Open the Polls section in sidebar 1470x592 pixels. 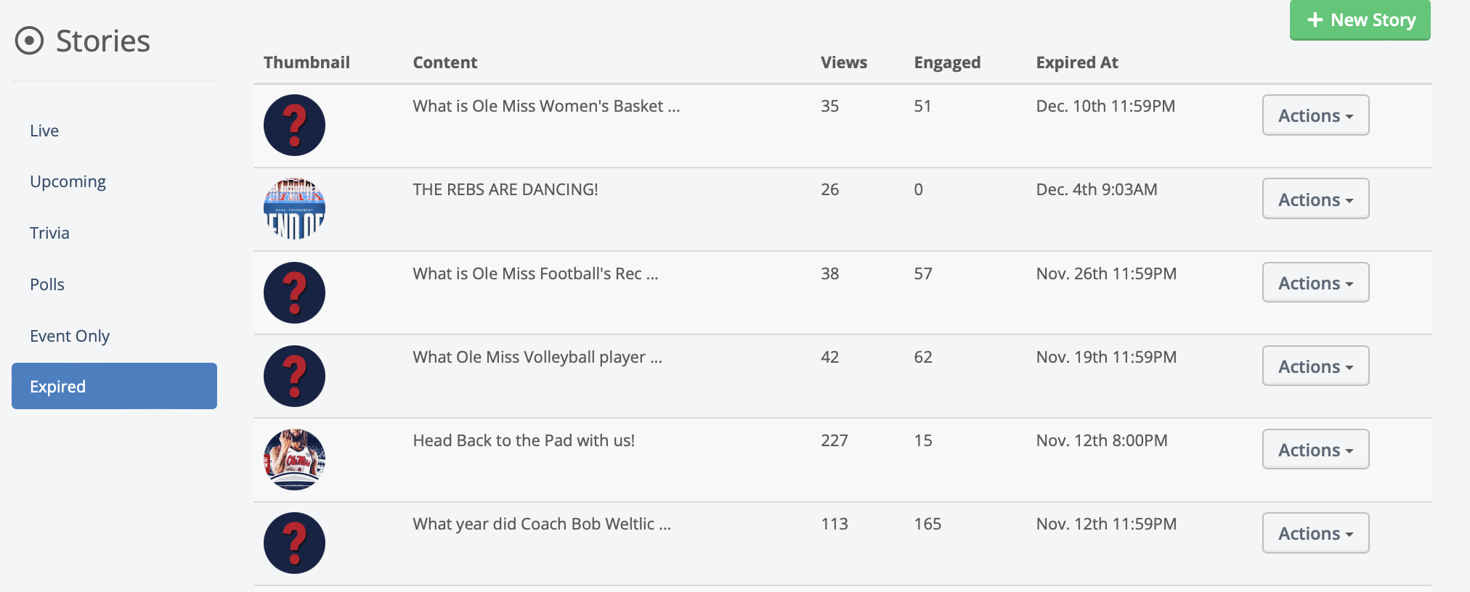tap(47, 284)
